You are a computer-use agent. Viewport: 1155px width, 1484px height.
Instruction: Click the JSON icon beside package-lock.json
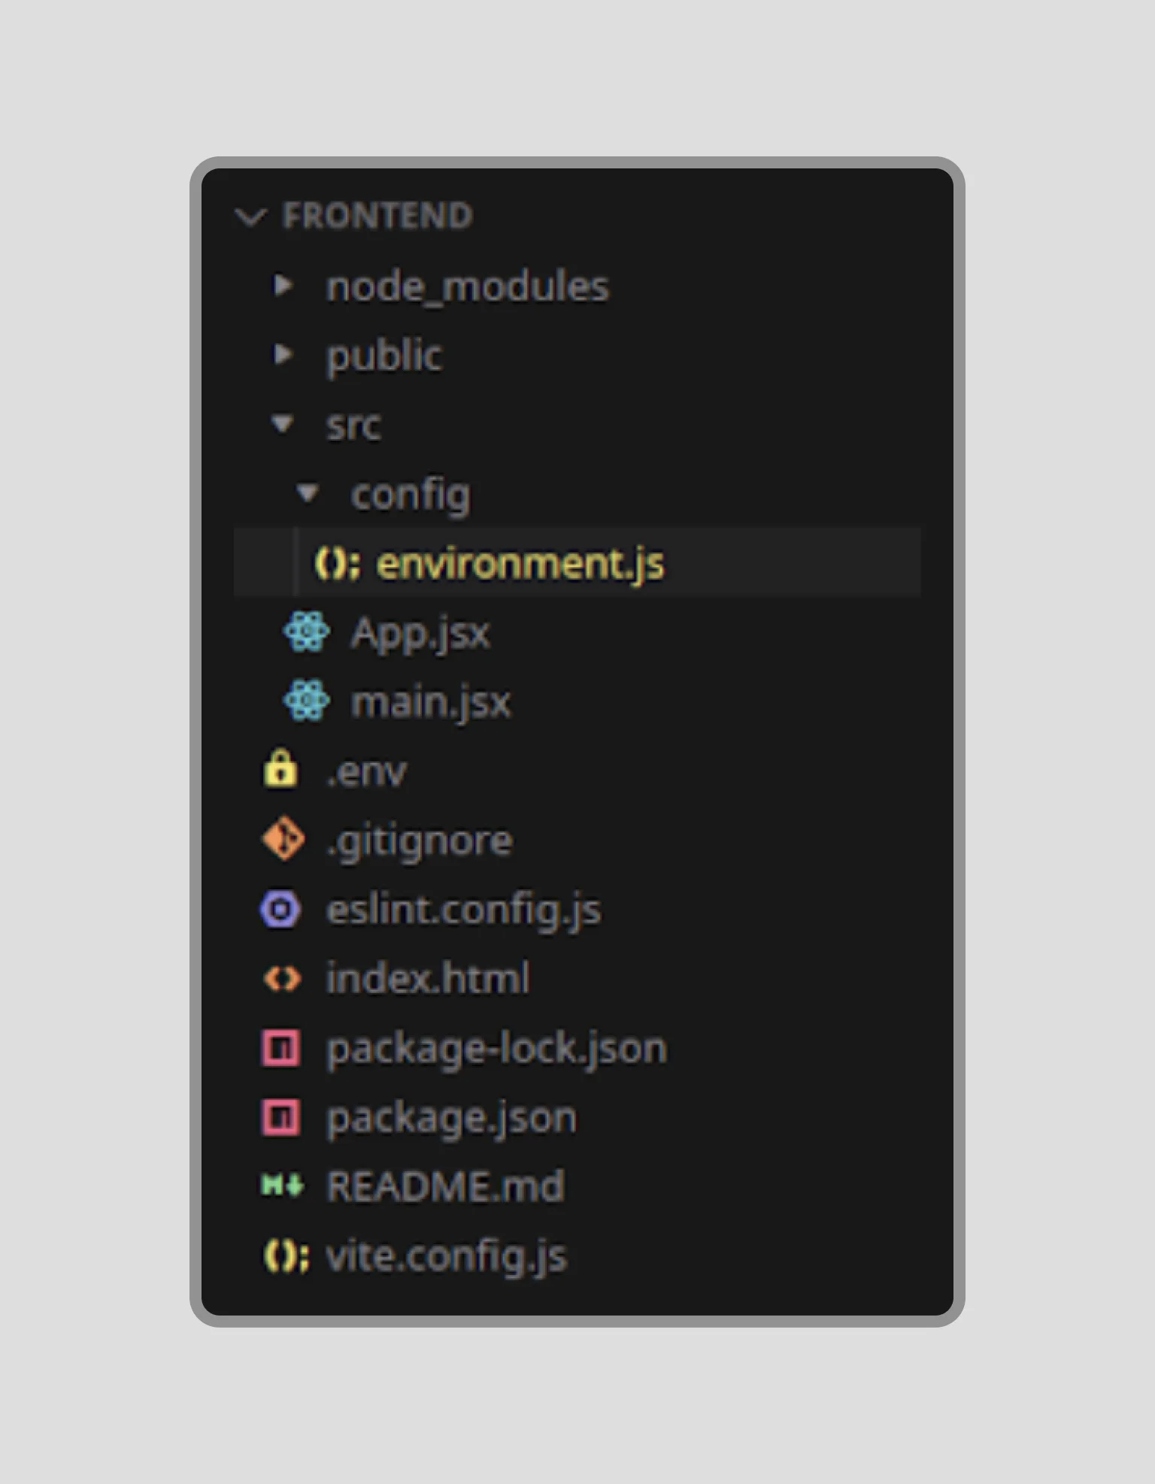[281, 1046]
